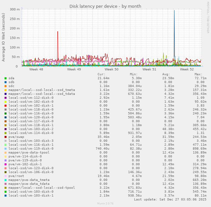Click the light blue vm-119-disk-0 swatch
Image resolution: width=211 pixels, height=207 pixels.
(6, 149)
